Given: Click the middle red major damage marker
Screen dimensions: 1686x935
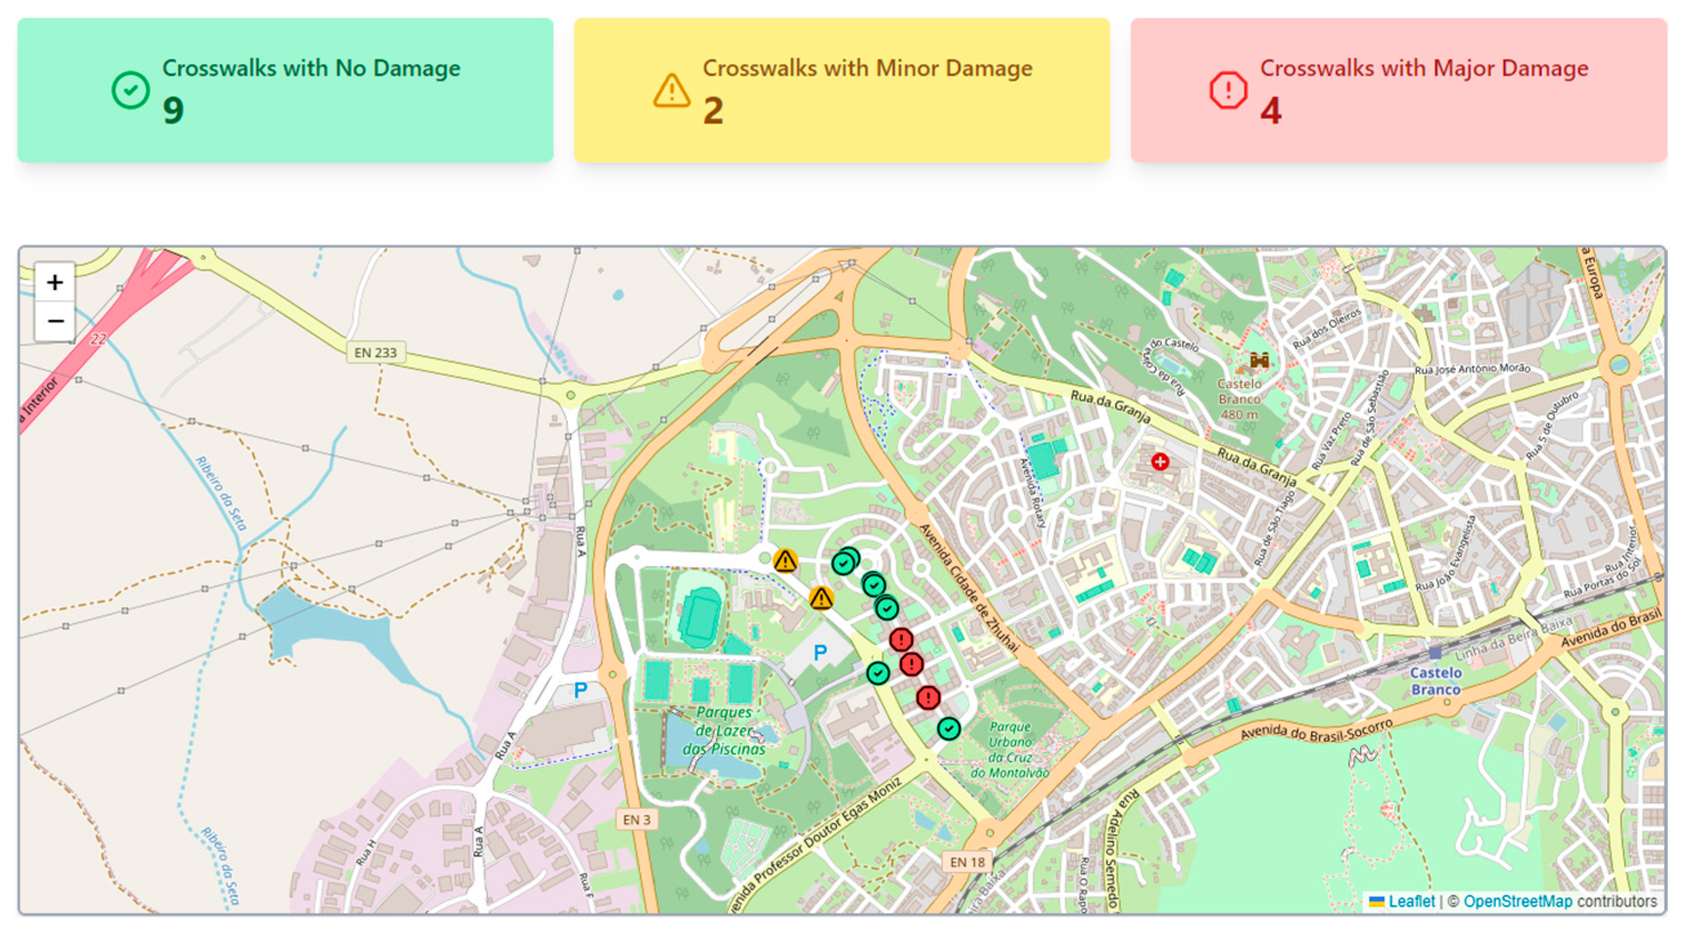Looking at the screenshot, I should tap(911, 664).
